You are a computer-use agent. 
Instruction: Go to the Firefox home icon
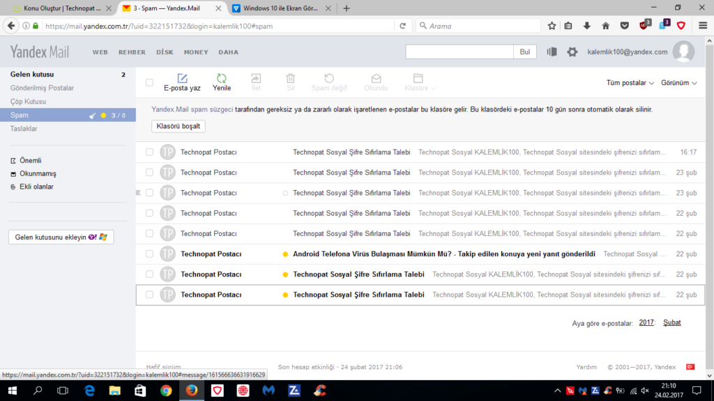point(606,26)
